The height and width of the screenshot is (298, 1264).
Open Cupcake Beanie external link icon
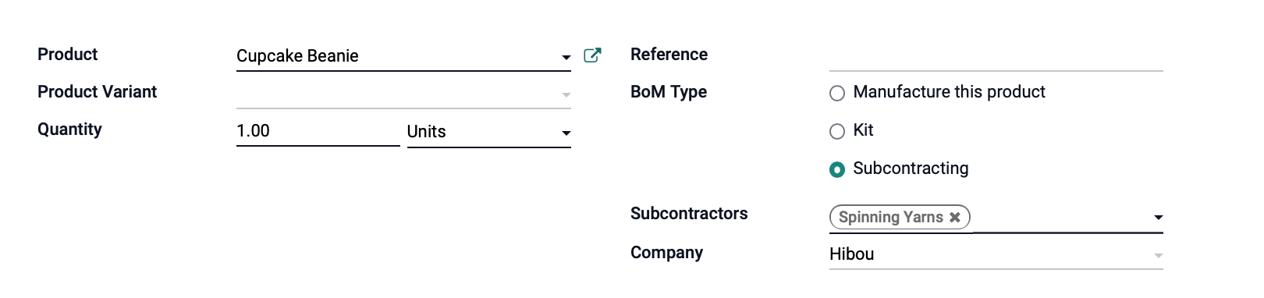pos(592,55)
